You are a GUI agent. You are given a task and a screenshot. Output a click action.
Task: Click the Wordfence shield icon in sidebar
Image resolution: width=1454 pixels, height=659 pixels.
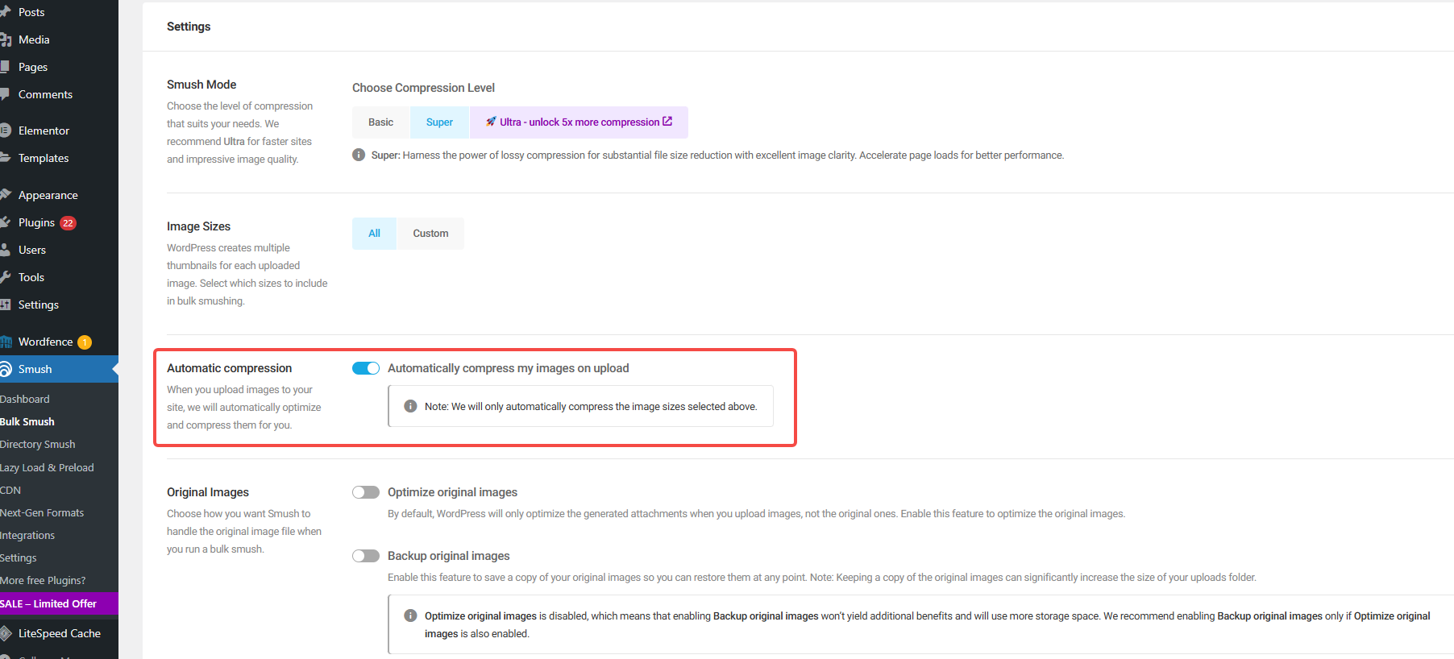click(x=5, y=342)
